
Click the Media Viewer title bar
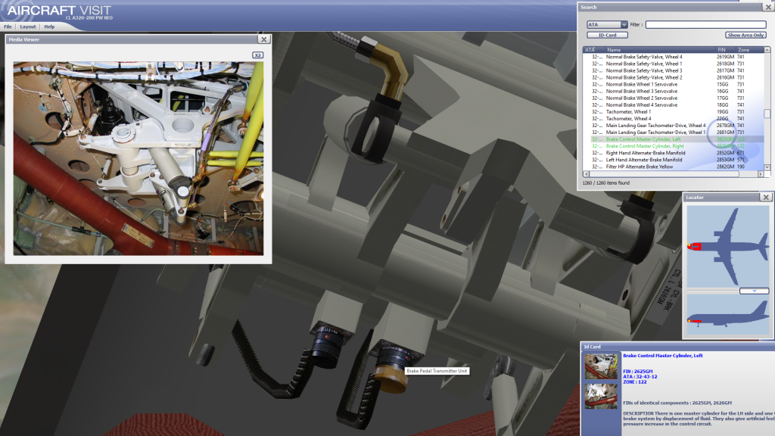pyautogui.click(x=131, y=39)
